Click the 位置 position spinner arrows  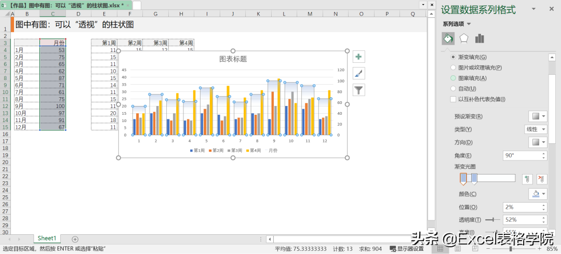tap(544, 207)
